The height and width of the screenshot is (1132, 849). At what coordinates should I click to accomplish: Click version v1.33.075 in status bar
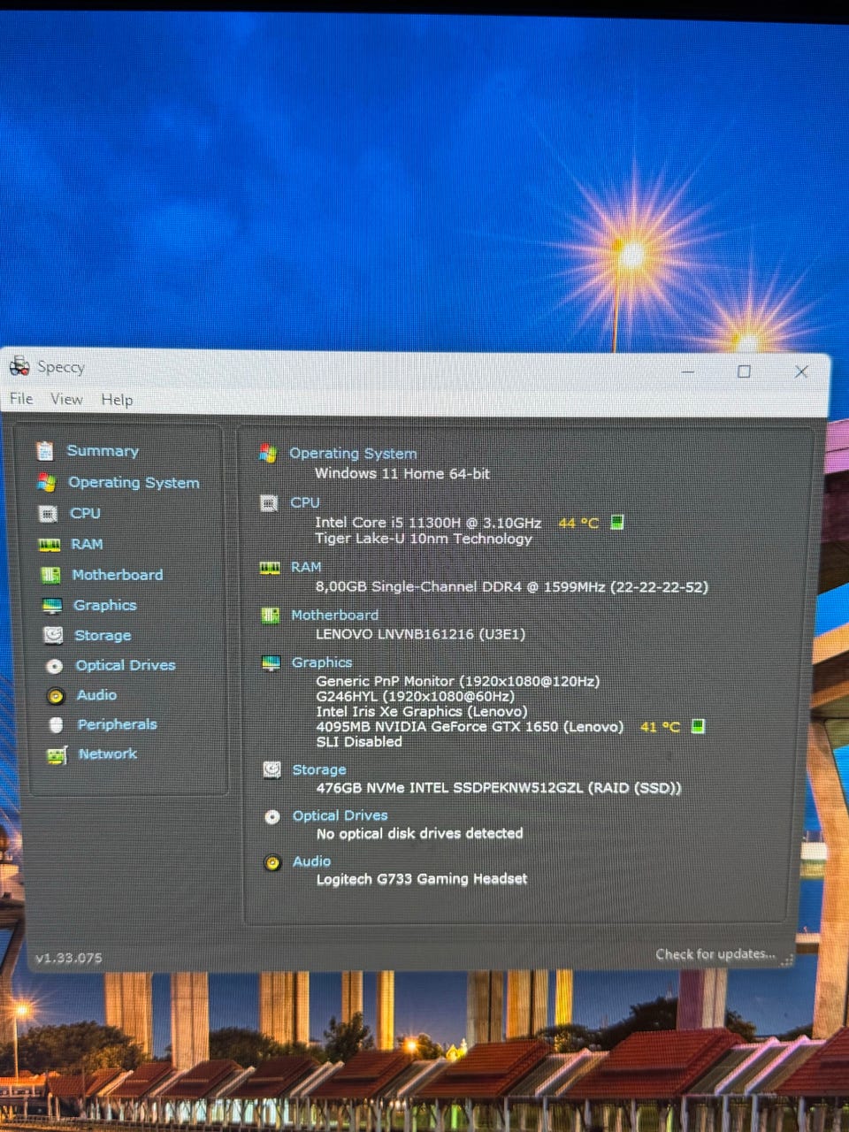coord(69,958)
